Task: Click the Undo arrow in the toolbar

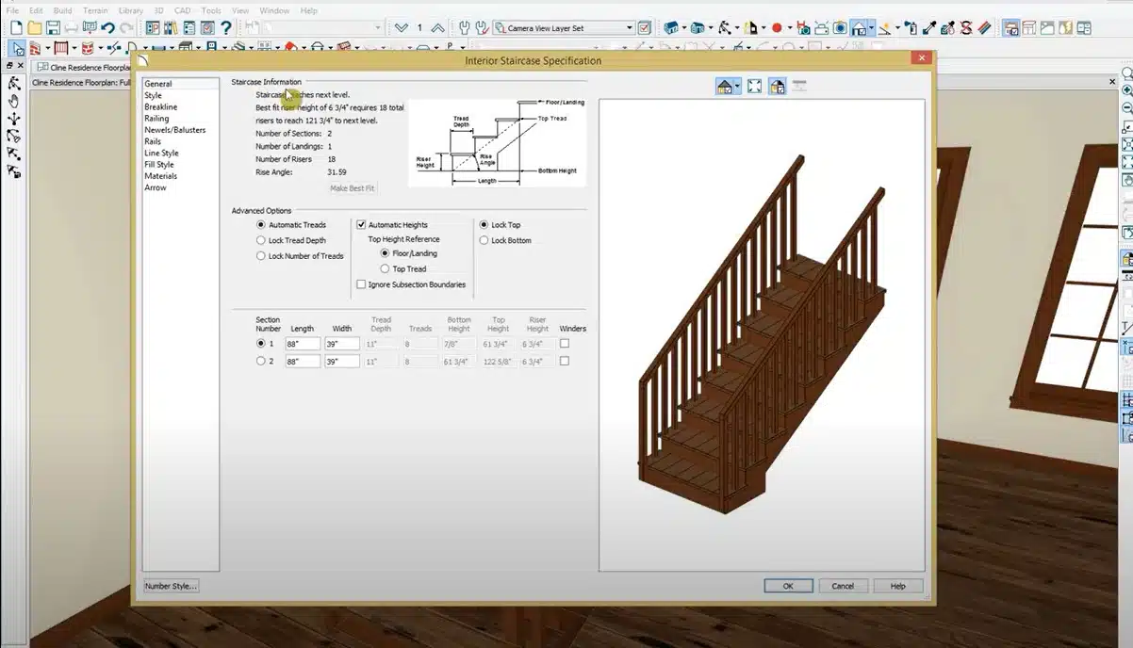Action: tap(107, 28)
